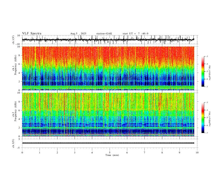Click the time axis tick label '0'
222x171 pixels.
(x=22, y=153)
